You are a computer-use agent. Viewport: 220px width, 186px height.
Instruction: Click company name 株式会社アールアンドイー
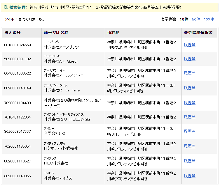coord(65,75)
